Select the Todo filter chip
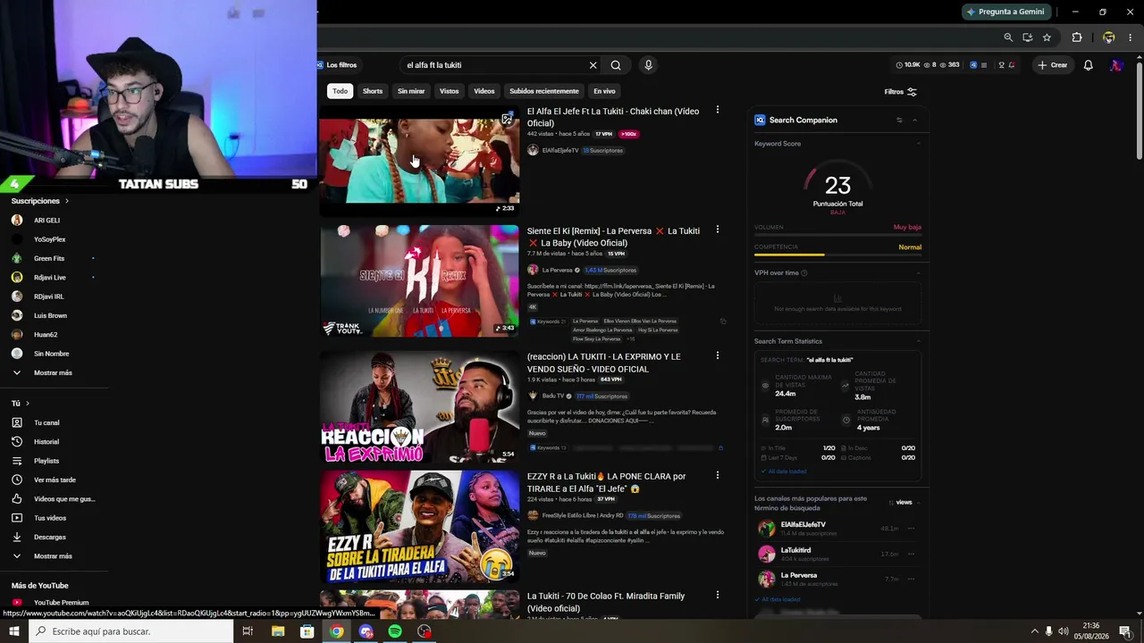1144x643 pixels. [341, 91]
